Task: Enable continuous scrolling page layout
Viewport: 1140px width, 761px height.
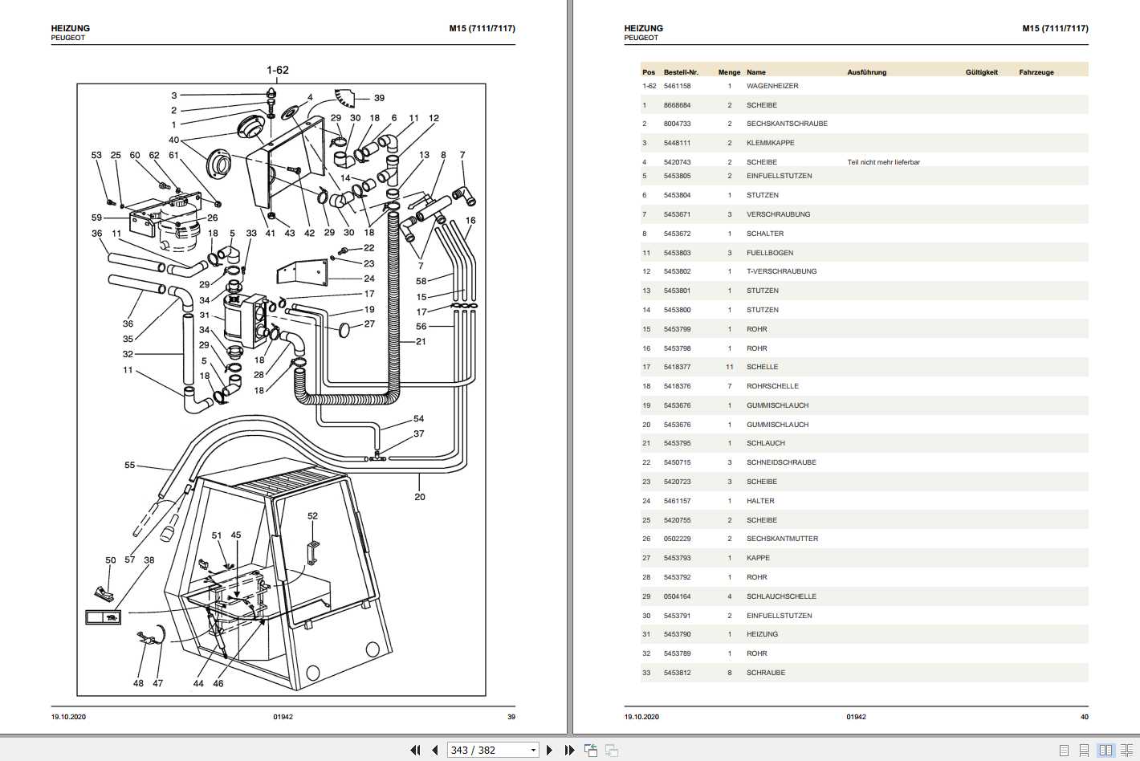Action: click(x=1085, y=750)
